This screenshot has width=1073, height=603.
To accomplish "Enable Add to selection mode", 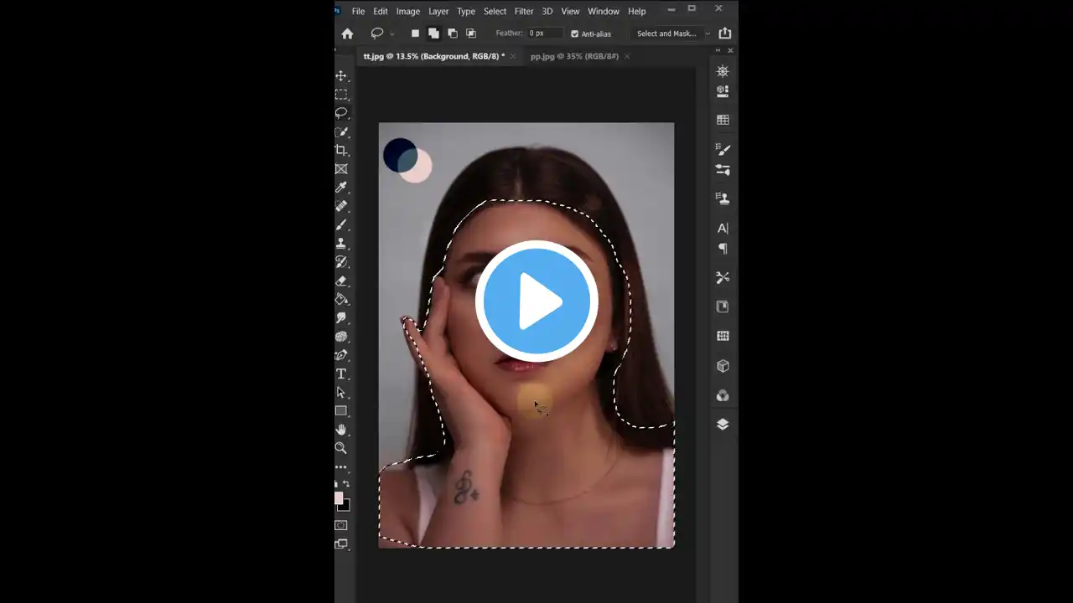I will click(433, 33).
